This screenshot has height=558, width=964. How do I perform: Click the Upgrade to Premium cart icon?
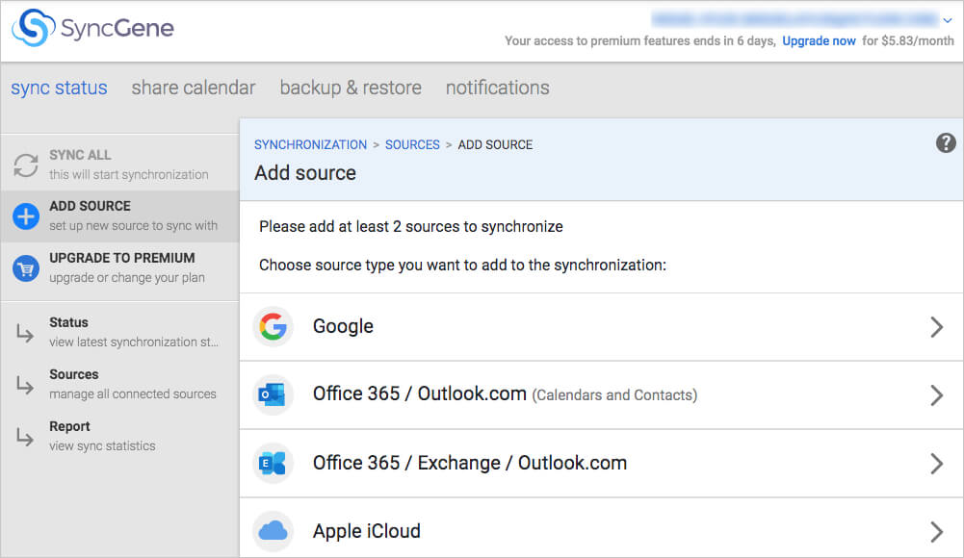click(26, 268)
